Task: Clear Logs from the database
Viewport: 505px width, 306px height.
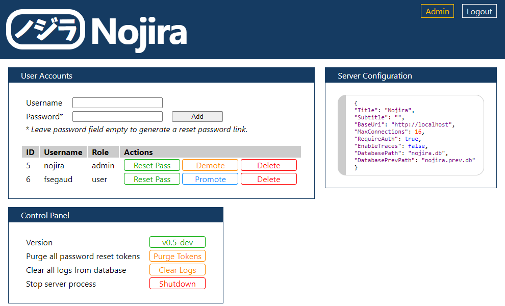Action: 178,270
